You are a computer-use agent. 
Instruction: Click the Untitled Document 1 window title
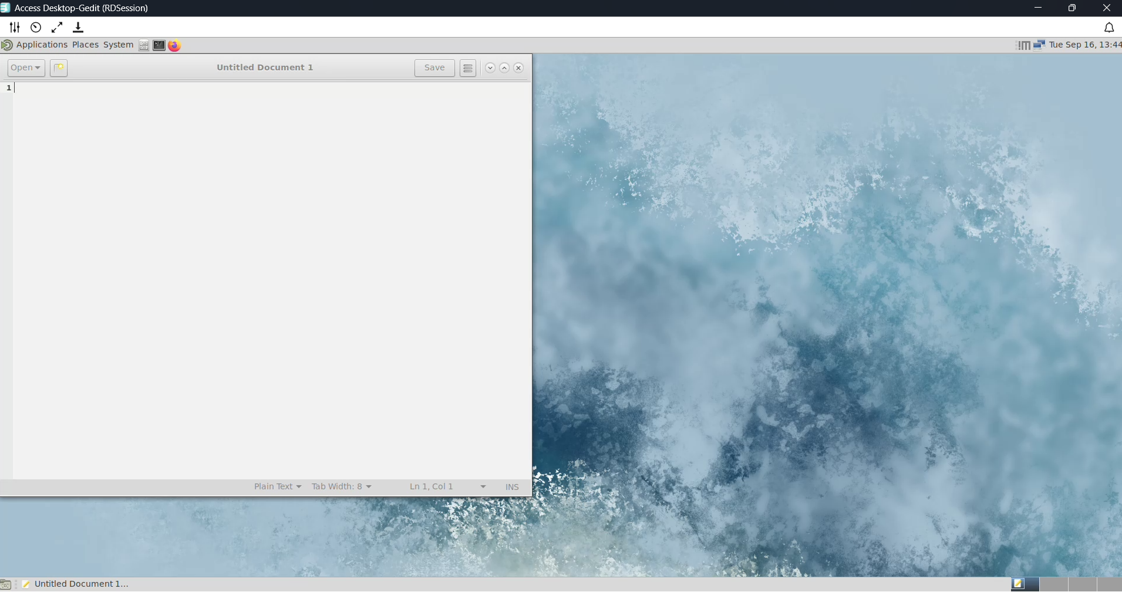point(265,67)
